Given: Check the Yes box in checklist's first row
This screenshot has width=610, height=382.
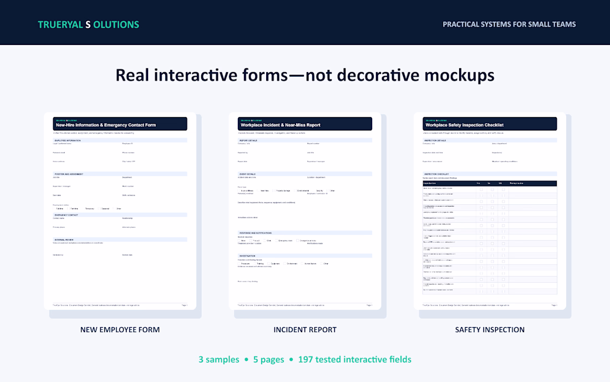Looking at the screenshot, I should click(x=481, y=190).
